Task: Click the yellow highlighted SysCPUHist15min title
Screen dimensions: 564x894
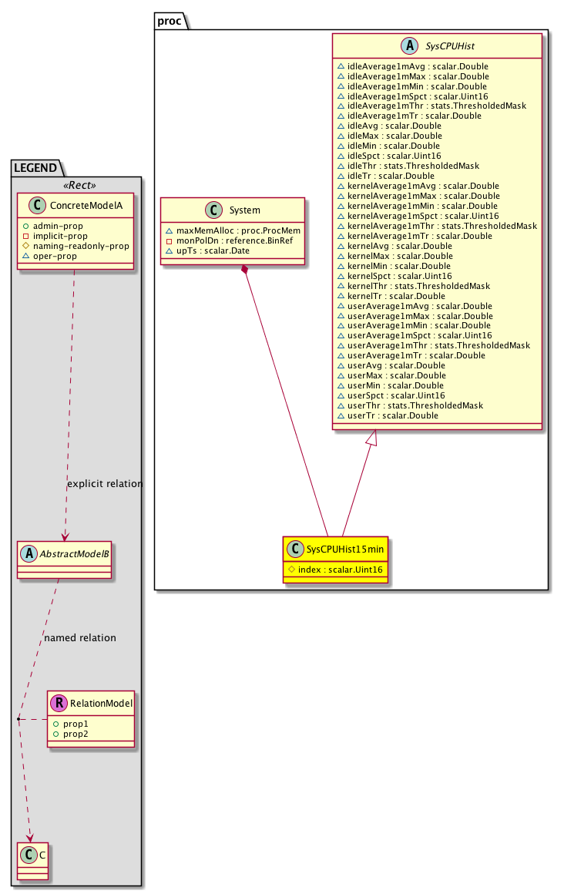Action: 344,550
